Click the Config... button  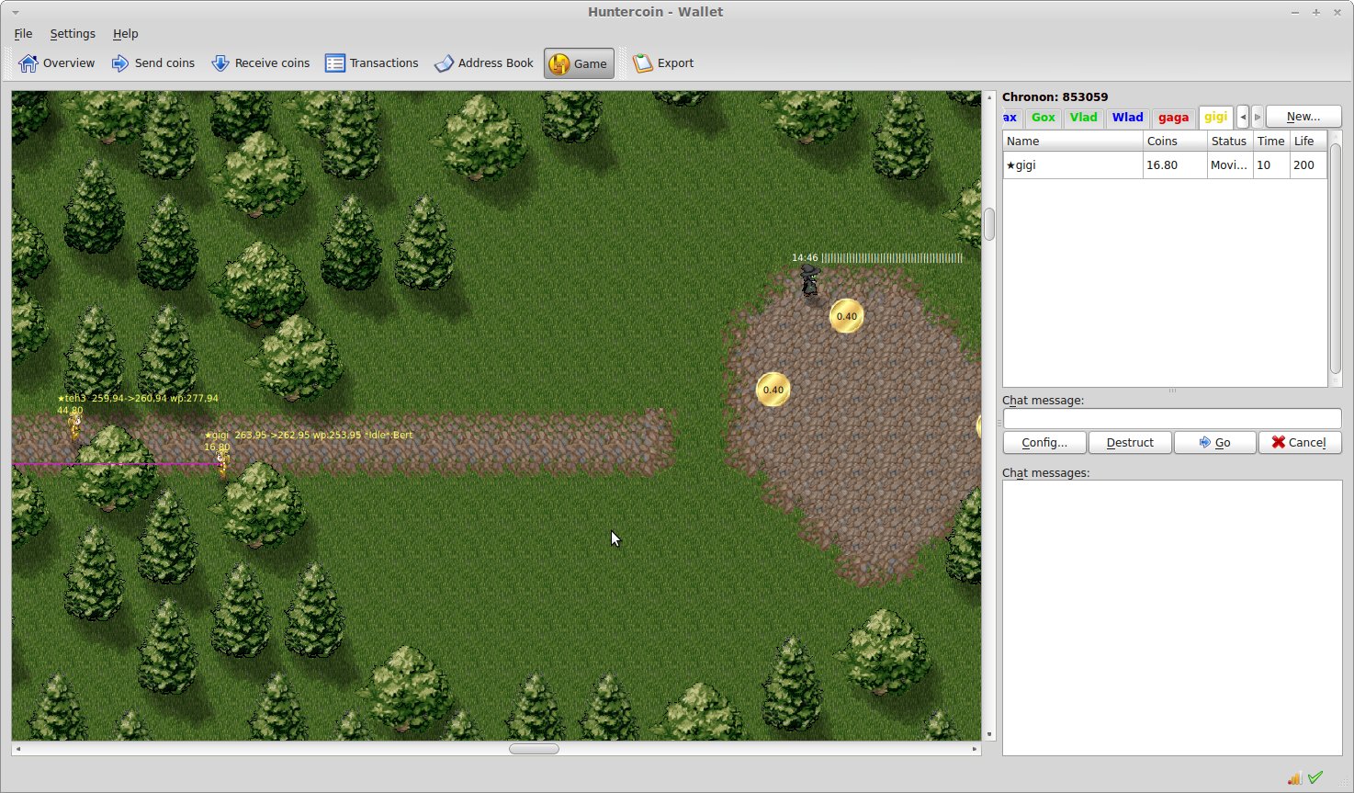[1044, 442]
